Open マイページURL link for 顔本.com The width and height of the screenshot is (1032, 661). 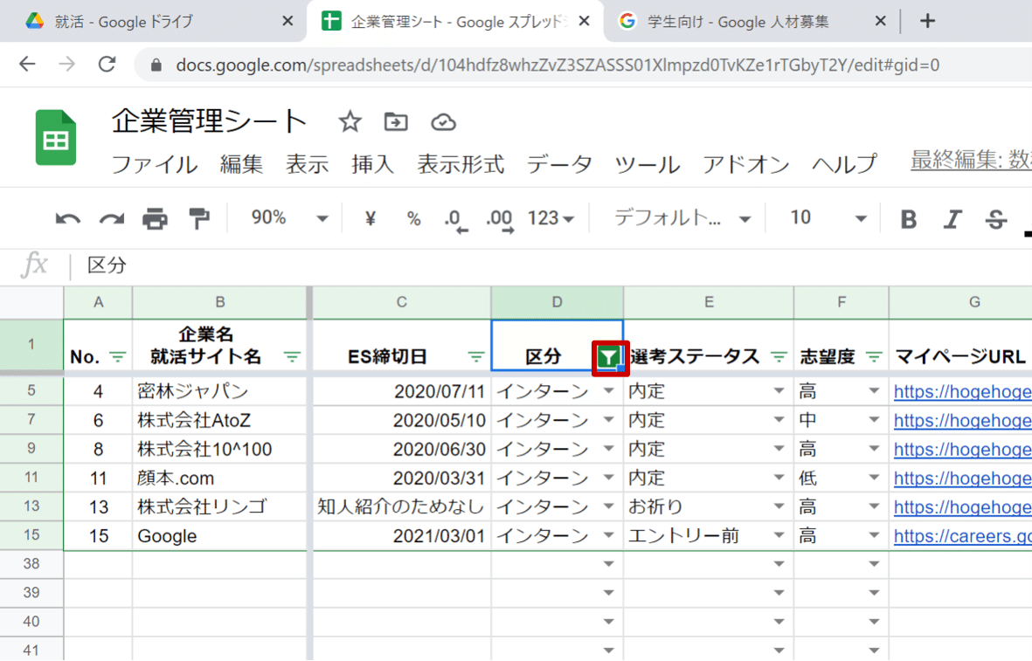(962, 479)
